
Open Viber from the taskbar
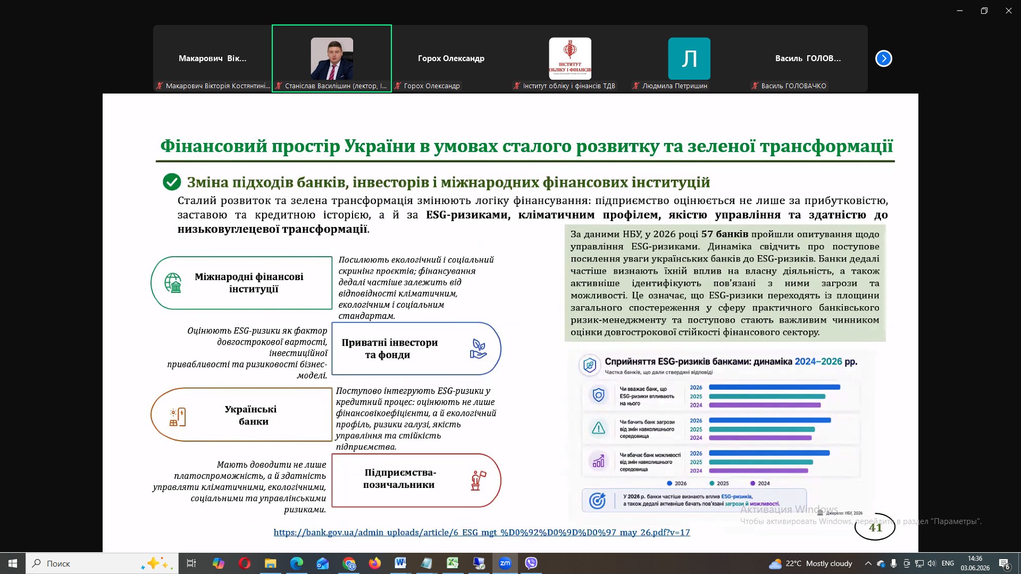(531, 563)
